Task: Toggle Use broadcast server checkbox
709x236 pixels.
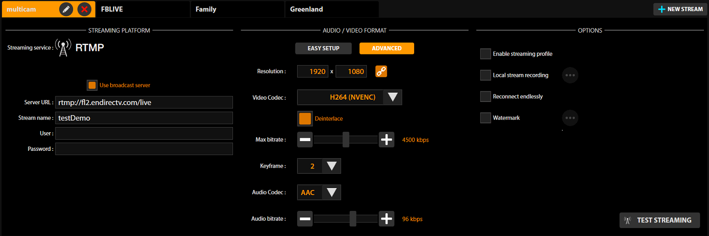Action: coord(92,85)
